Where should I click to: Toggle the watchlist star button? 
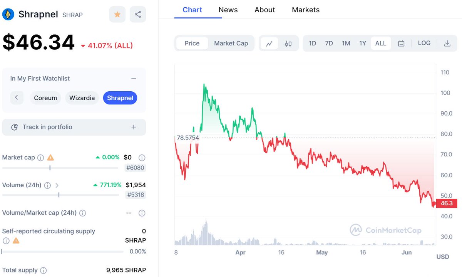click(x=117, y=15)
